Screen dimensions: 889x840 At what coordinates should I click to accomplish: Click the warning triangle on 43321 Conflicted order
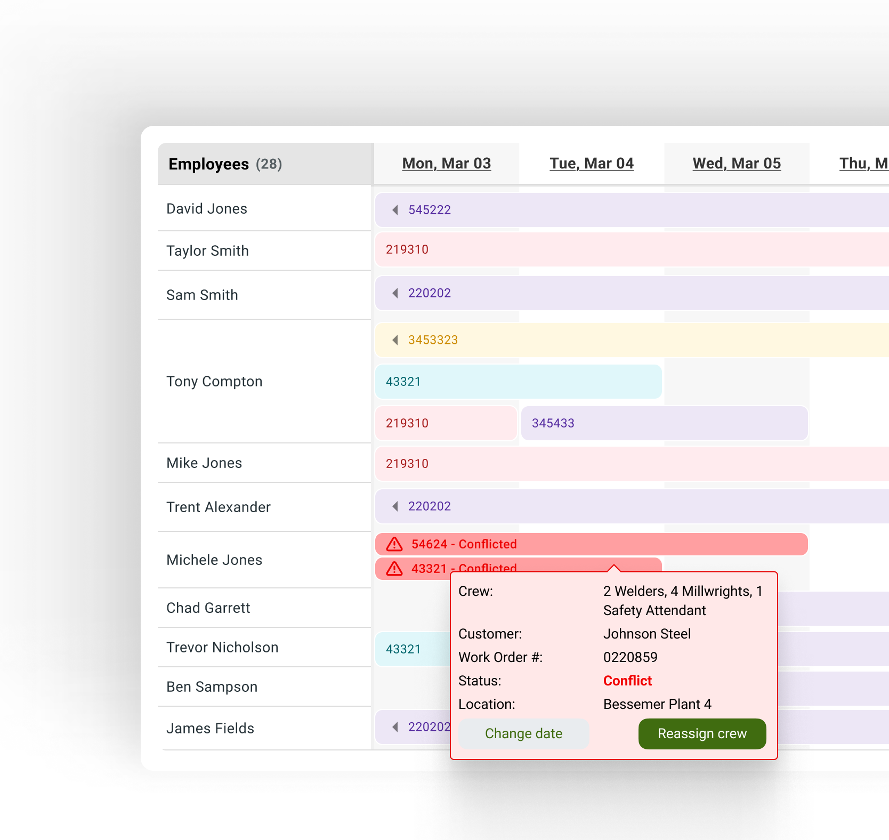pyautogui.click(x=394, y=568)
